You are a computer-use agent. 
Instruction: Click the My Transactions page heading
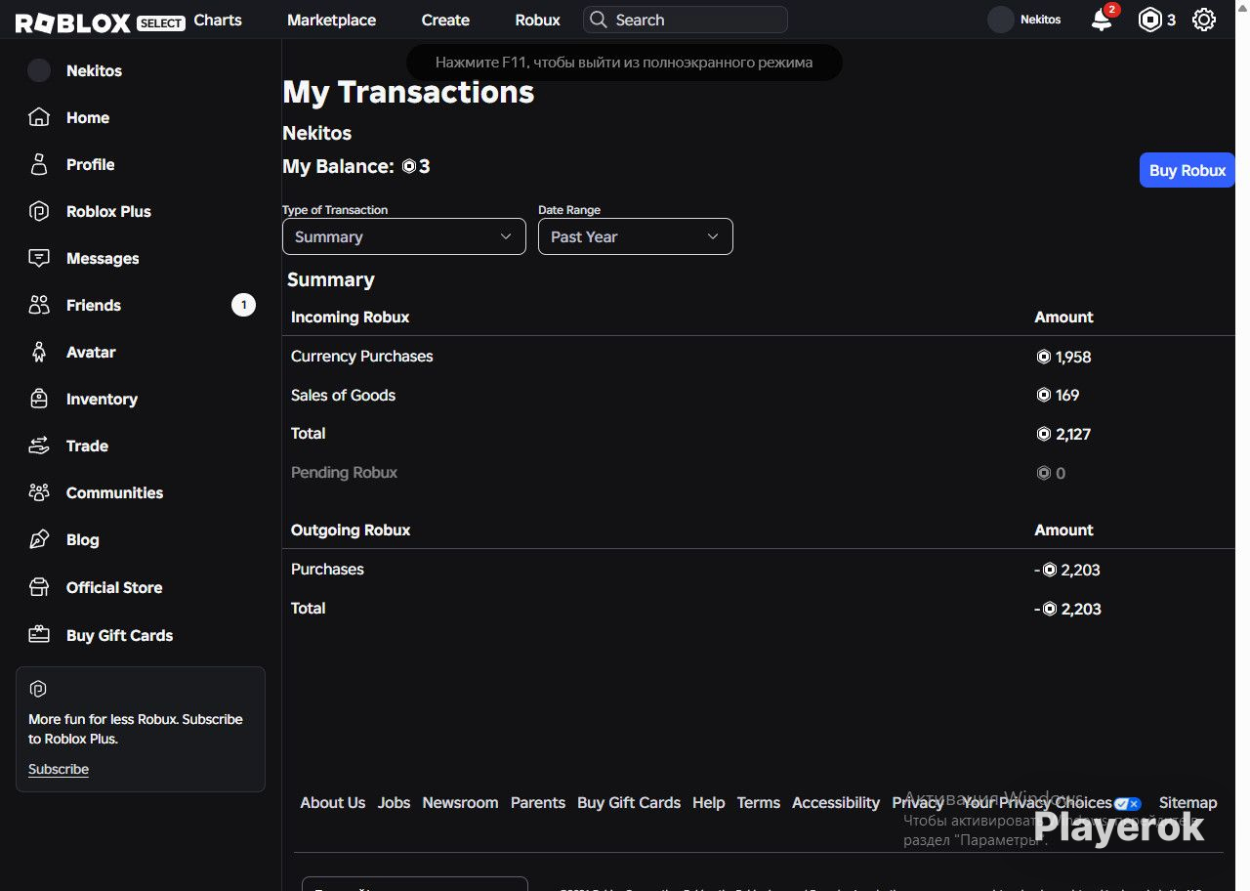[408, 92]
